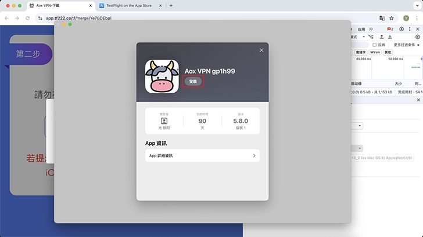423x237 pixels.
Task: Close the TestFlight app info dialog
Action: click(261, 50)
